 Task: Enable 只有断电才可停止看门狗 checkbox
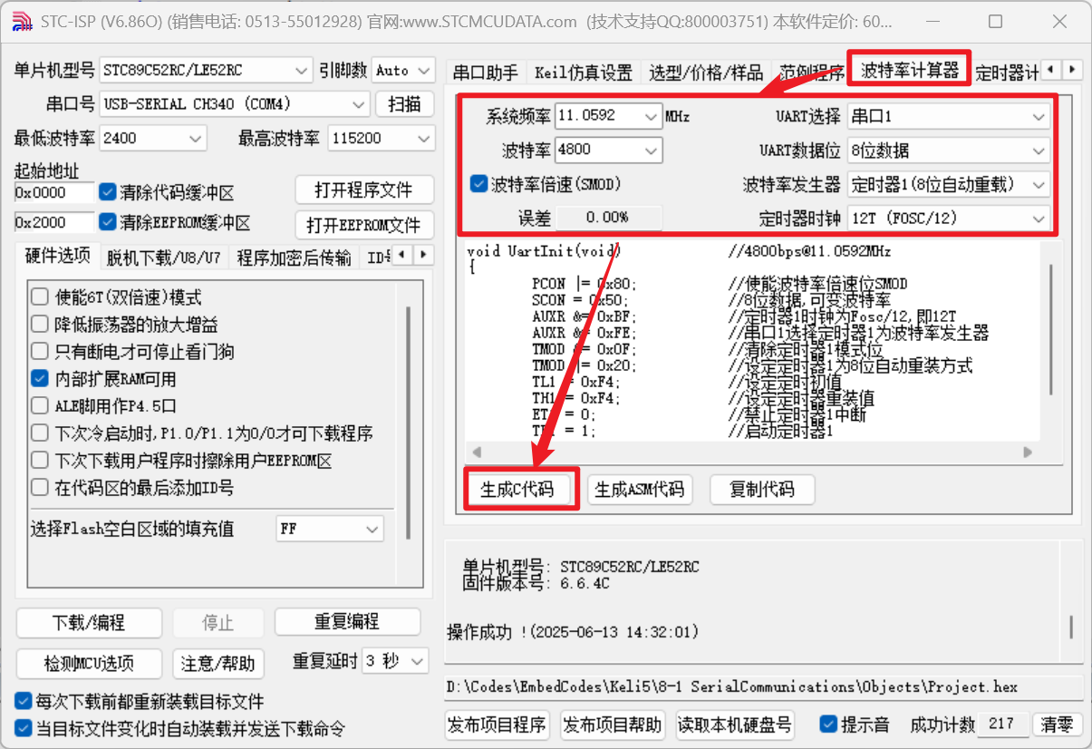click(40, 352)
